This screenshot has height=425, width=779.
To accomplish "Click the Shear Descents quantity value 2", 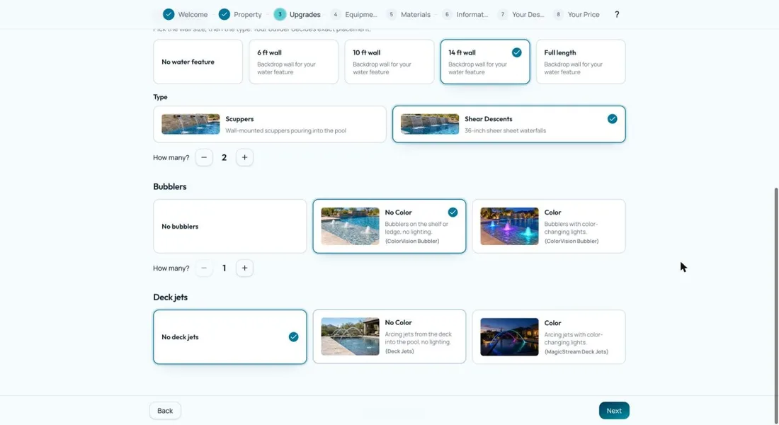I will (224, 157).
